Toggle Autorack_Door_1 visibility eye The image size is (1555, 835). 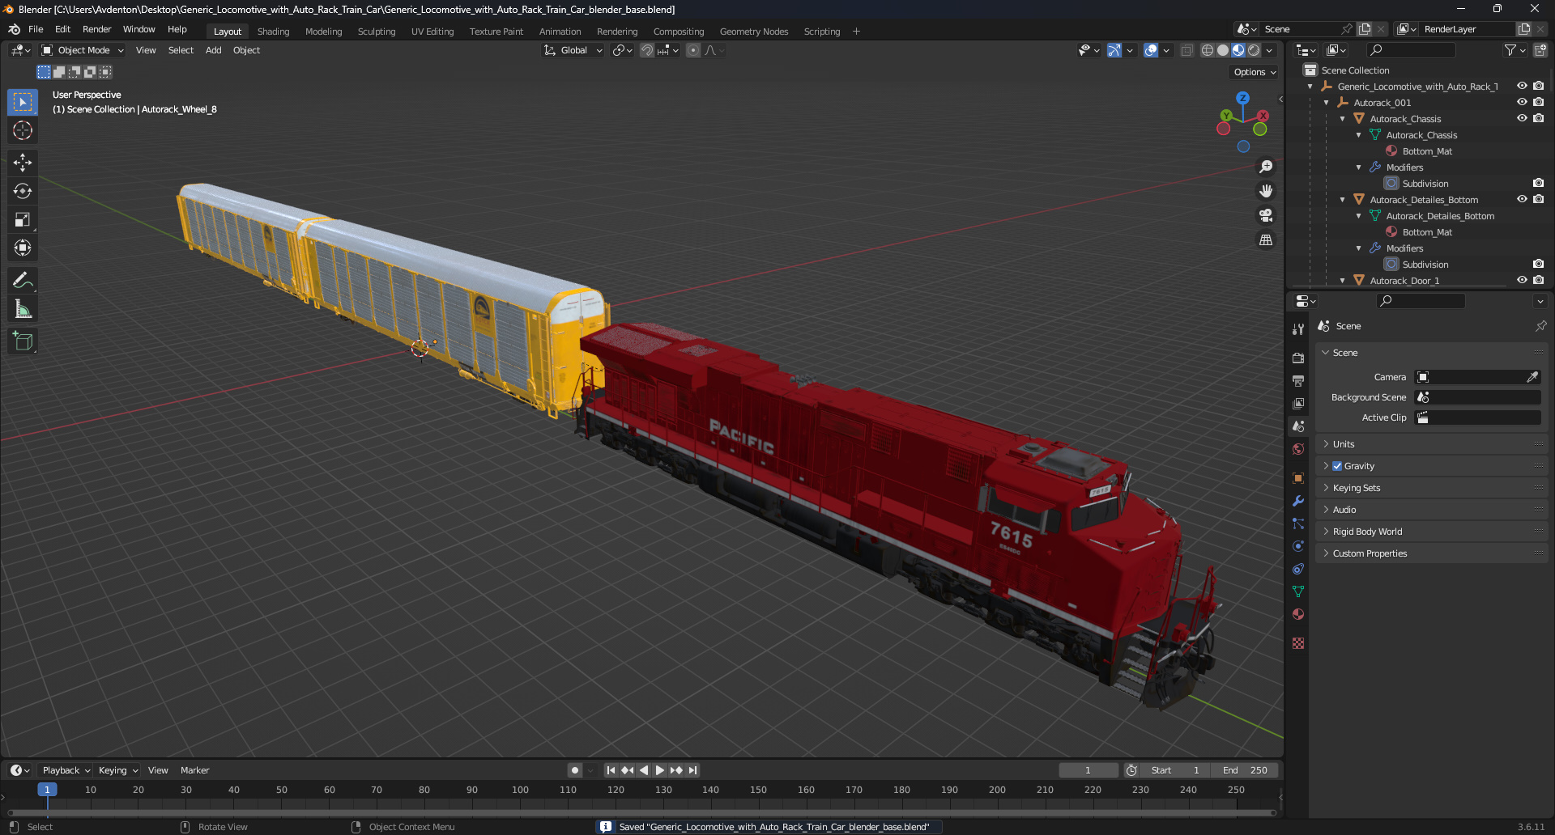click(x=1522, y=280)
